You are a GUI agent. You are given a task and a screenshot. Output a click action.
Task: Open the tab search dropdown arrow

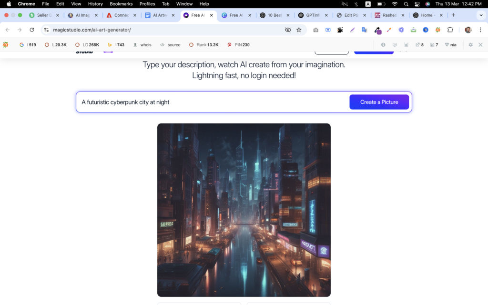tap(481, 15)
